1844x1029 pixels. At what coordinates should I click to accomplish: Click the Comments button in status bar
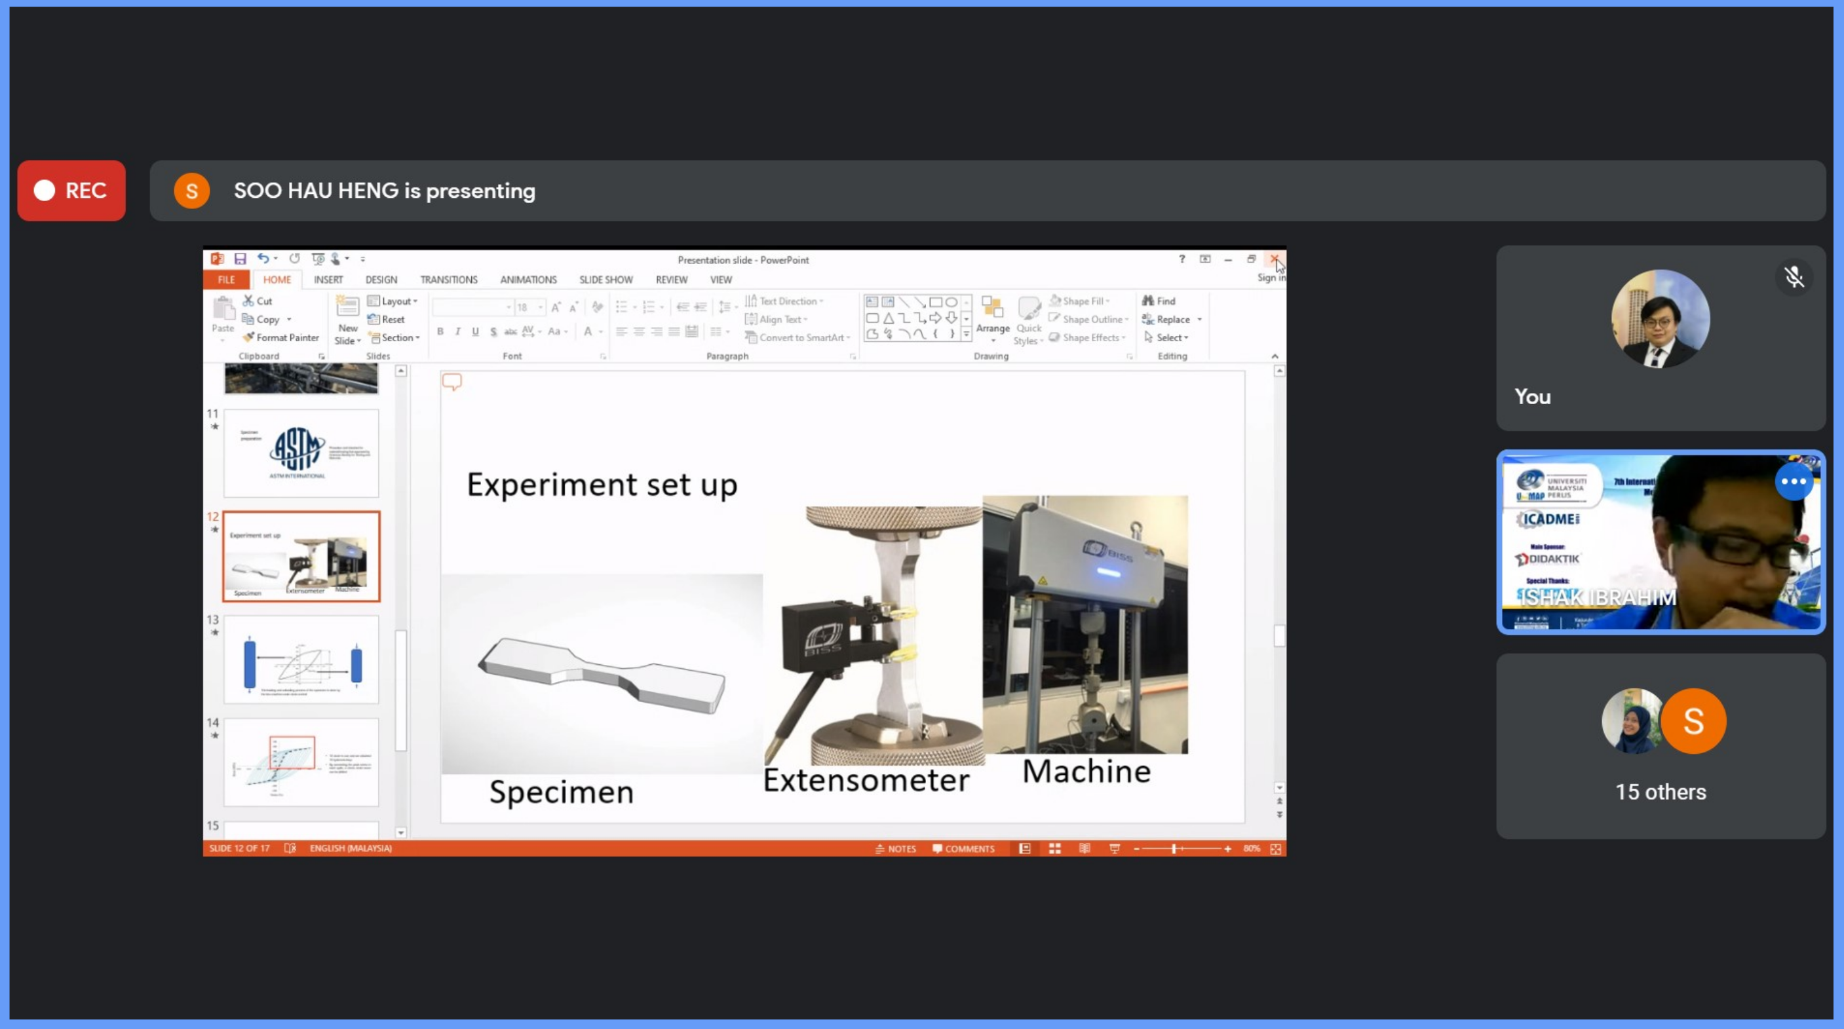tap(963, 849)
